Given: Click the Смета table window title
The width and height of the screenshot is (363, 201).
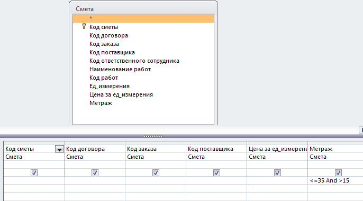Looking at the screenshot, I should tap(85, 9).
